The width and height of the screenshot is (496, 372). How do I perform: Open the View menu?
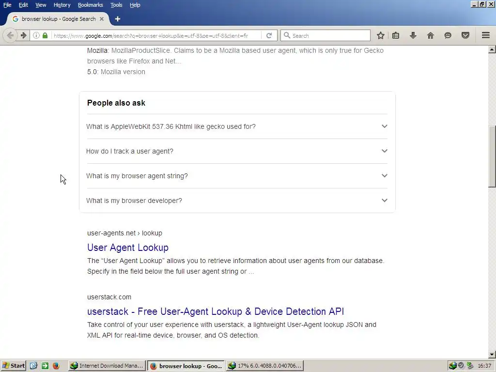click(x=41, y=5)
